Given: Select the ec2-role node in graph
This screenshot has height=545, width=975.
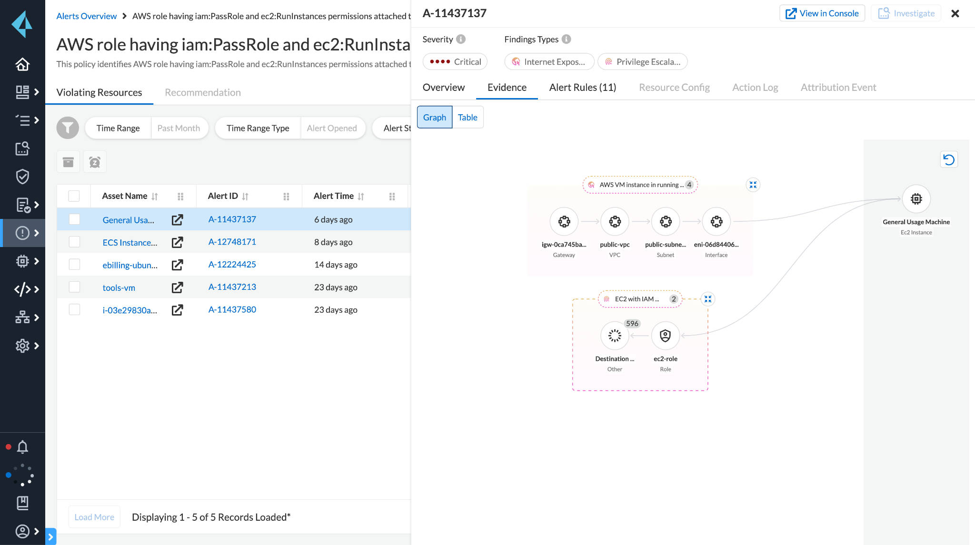Looking at the screenshot, I should point(665,336).
